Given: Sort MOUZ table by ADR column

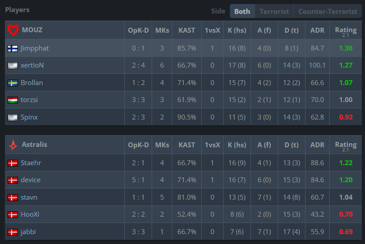Looking at the screenshot, I should point(317,30).
